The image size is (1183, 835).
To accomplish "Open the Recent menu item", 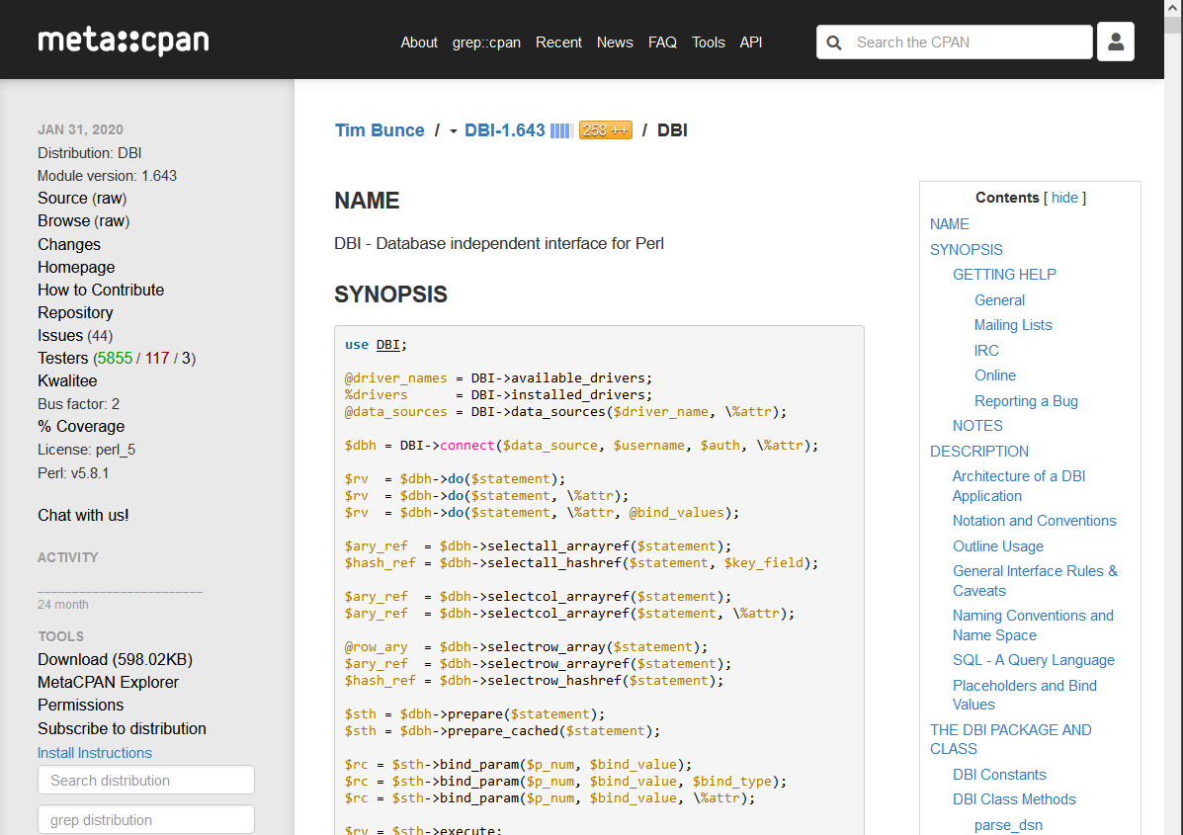I will click(558, 42).
